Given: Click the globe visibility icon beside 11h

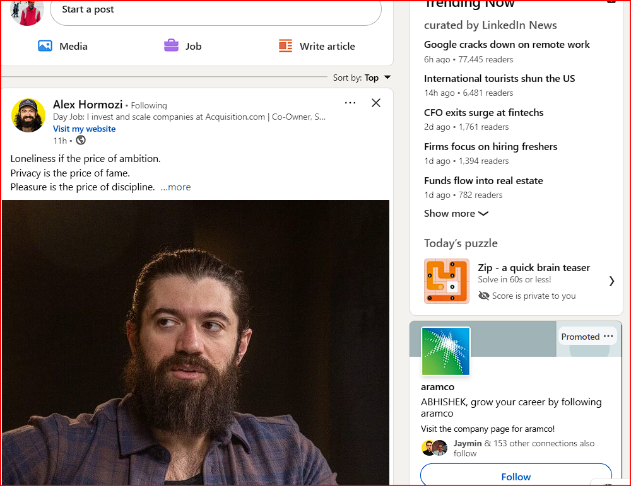Looking at the screenshot, I should coord(81,140).
